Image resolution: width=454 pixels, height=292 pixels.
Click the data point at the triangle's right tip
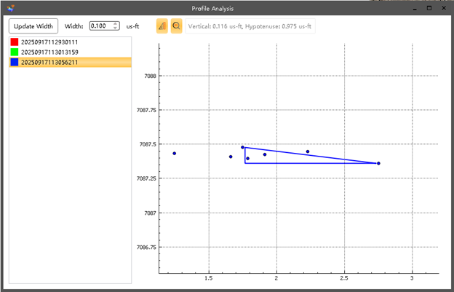tap(378, 163)
